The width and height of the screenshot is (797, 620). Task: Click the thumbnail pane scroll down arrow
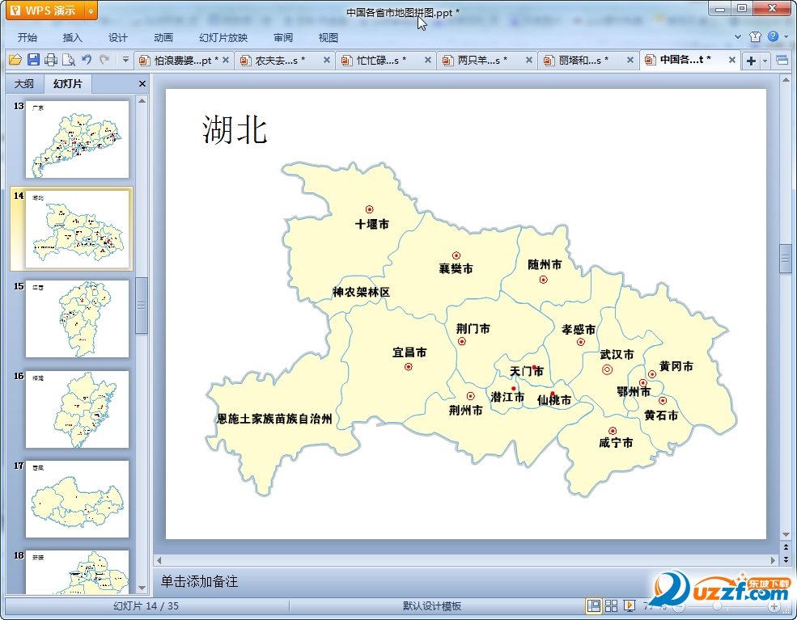tap(142, 588)
